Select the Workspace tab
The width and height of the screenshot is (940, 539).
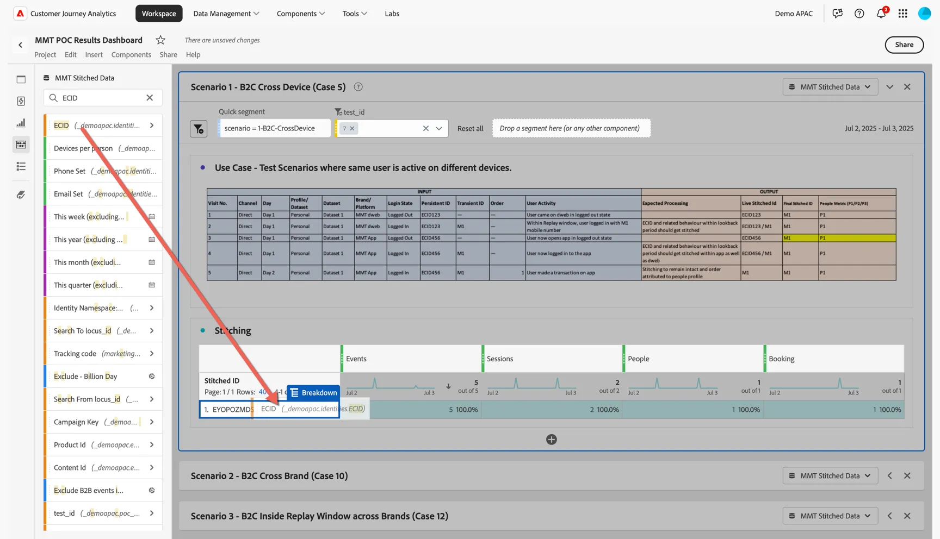[159, 14]
